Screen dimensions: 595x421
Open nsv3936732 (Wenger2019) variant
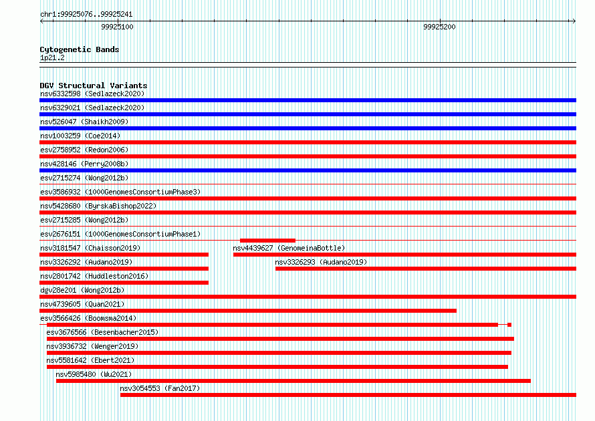[x=92, y=346]
